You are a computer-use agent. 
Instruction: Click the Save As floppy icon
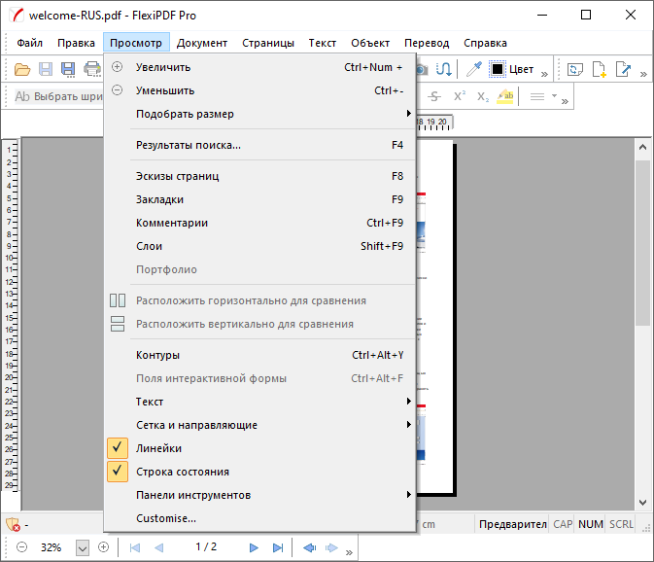[x=68, y=69]
